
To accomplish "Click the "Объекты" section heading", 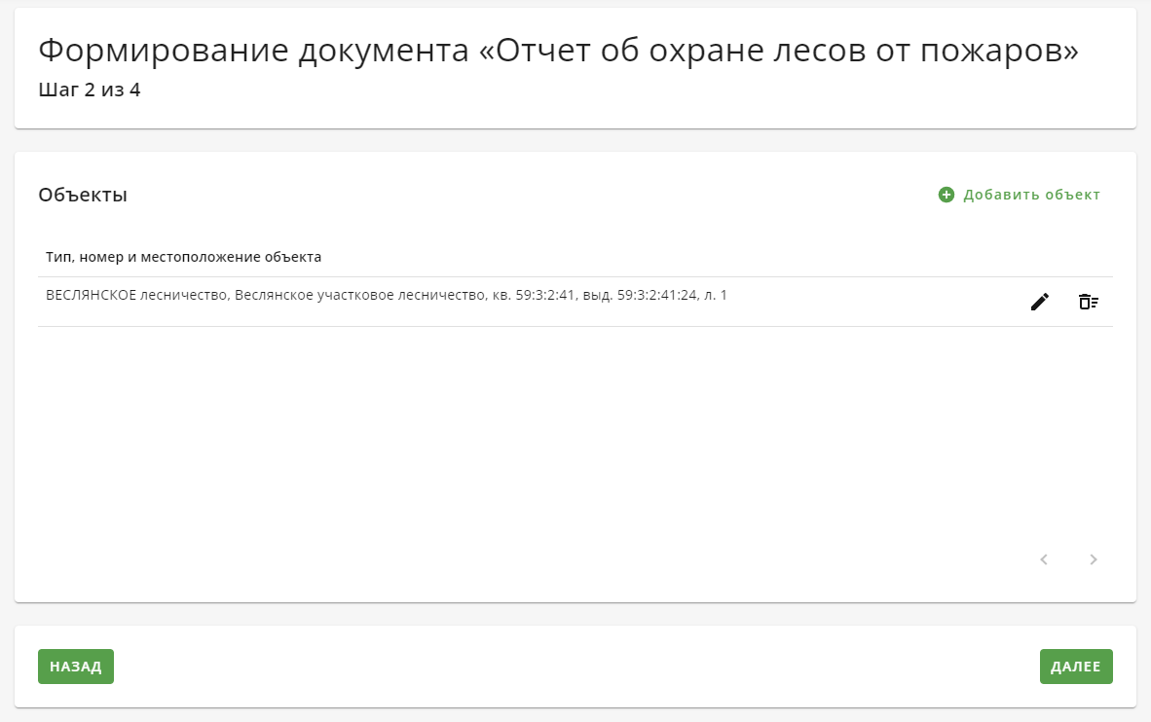I will point(83,195).
